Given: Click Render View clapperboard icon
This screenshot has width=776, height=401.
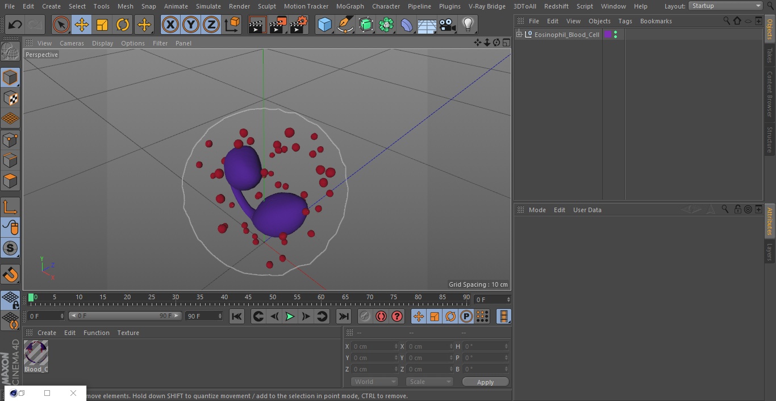Looking at the screenshot, I should [257, 24].
